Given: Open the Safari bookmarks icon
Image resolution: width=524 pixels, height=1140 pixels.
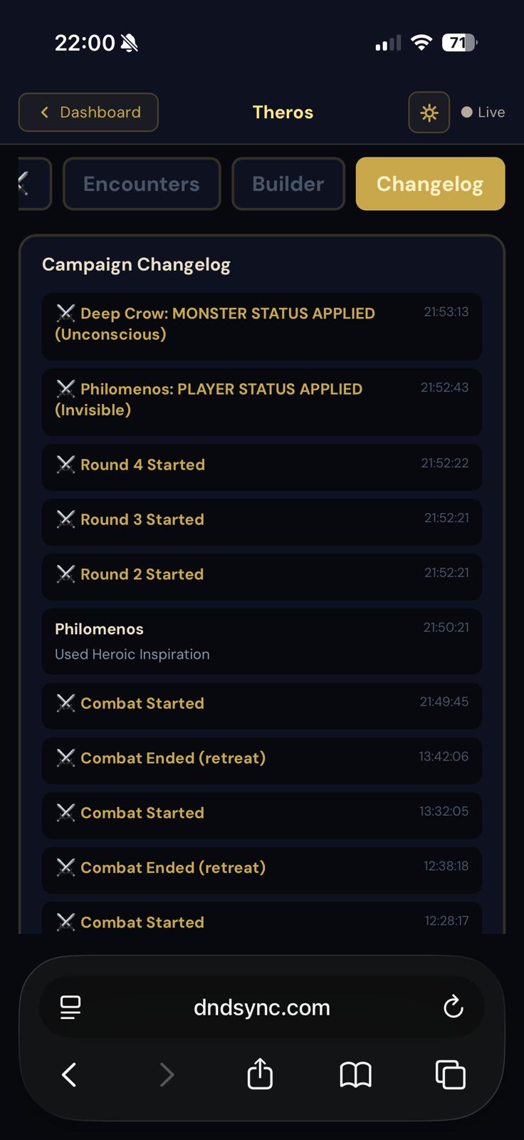Looking at the screenshot, I should 357,1074.
